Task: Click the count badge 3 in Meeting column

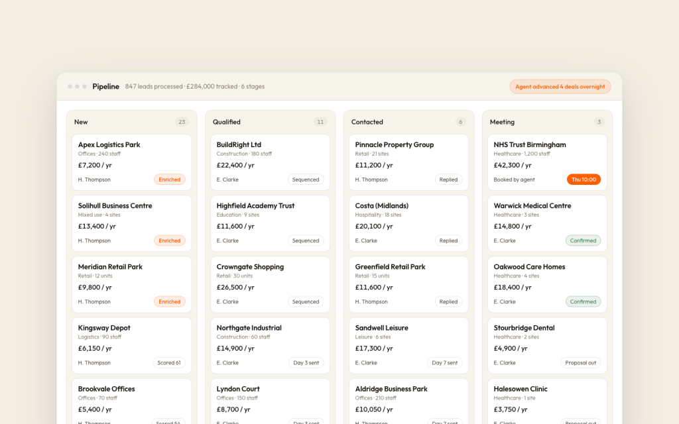Action: pos(599,122)
